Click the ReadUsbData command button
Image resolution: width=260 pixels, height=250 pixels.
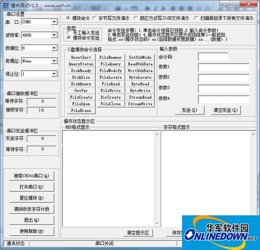[x=140, y=64]
